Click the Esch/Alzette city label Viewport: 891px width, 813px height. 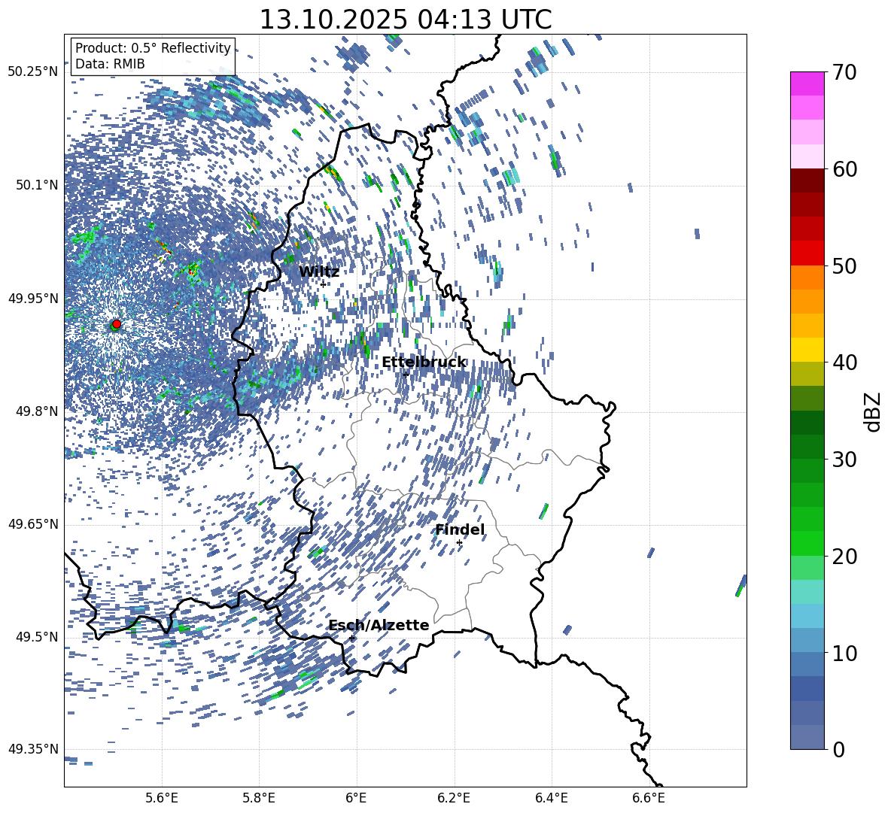[379, 625]
